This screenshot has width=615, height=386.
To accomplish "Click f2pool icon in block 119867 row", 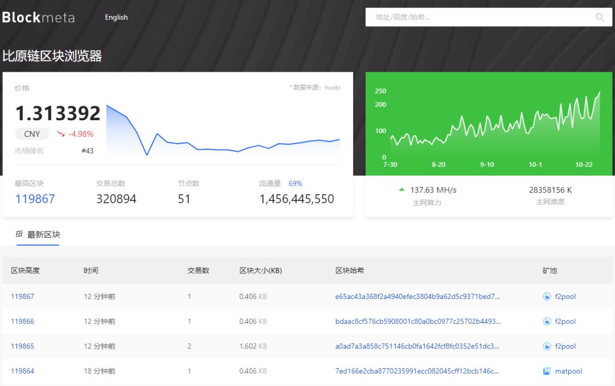I will click(547, 297).
